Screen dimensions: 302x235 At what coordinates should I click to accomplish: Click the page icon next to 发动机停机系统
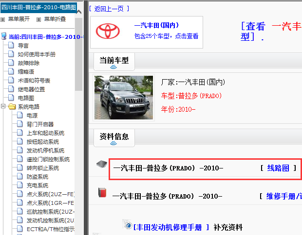[20, 151]
